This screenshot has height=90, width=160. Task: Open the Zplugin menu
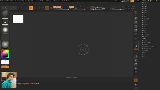point(102,3)
